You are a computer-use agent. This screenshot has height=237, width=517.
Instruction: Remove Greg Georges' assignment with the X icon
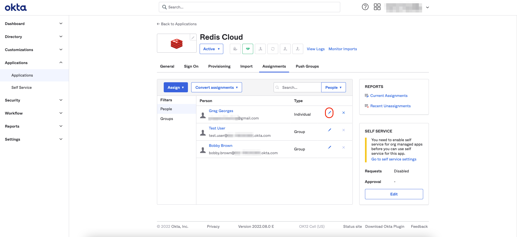pos(343,113)
